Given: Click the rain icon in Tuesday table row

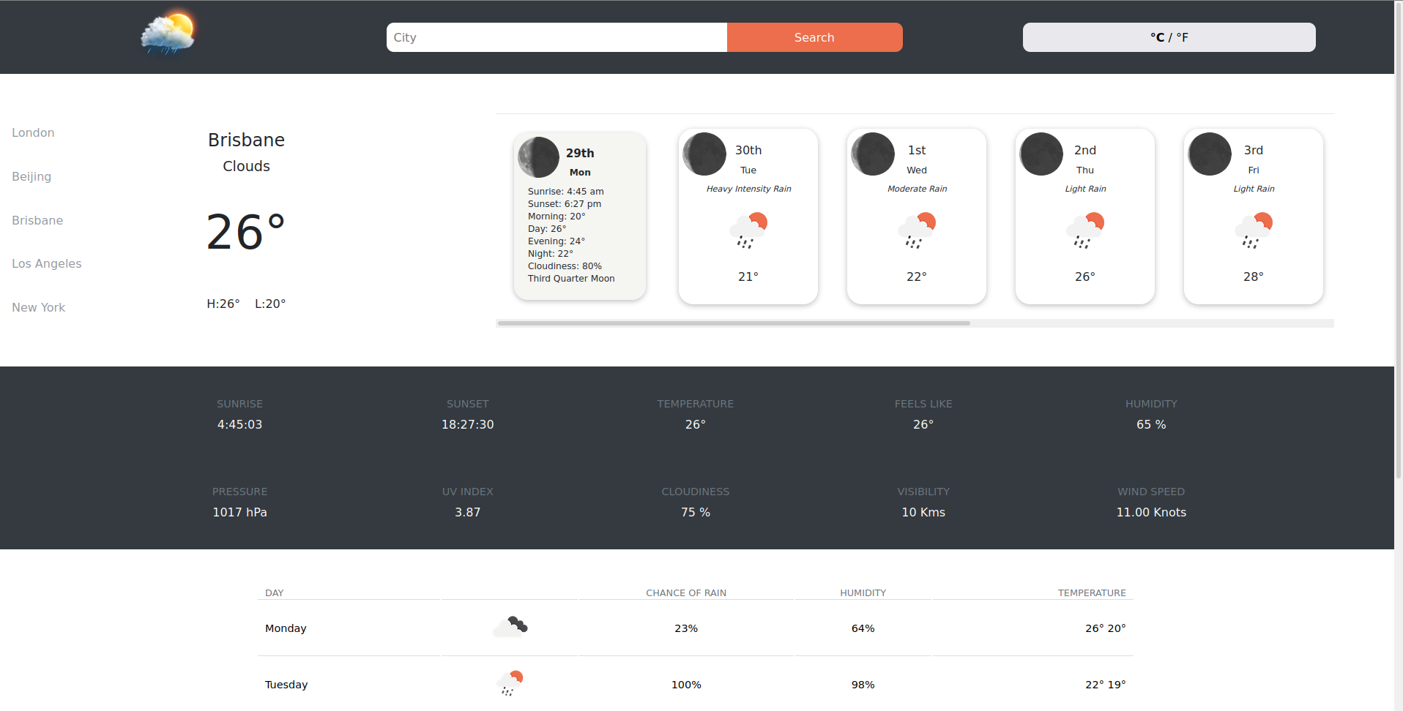Looking at the screenshot, I should tap(510, 683).
